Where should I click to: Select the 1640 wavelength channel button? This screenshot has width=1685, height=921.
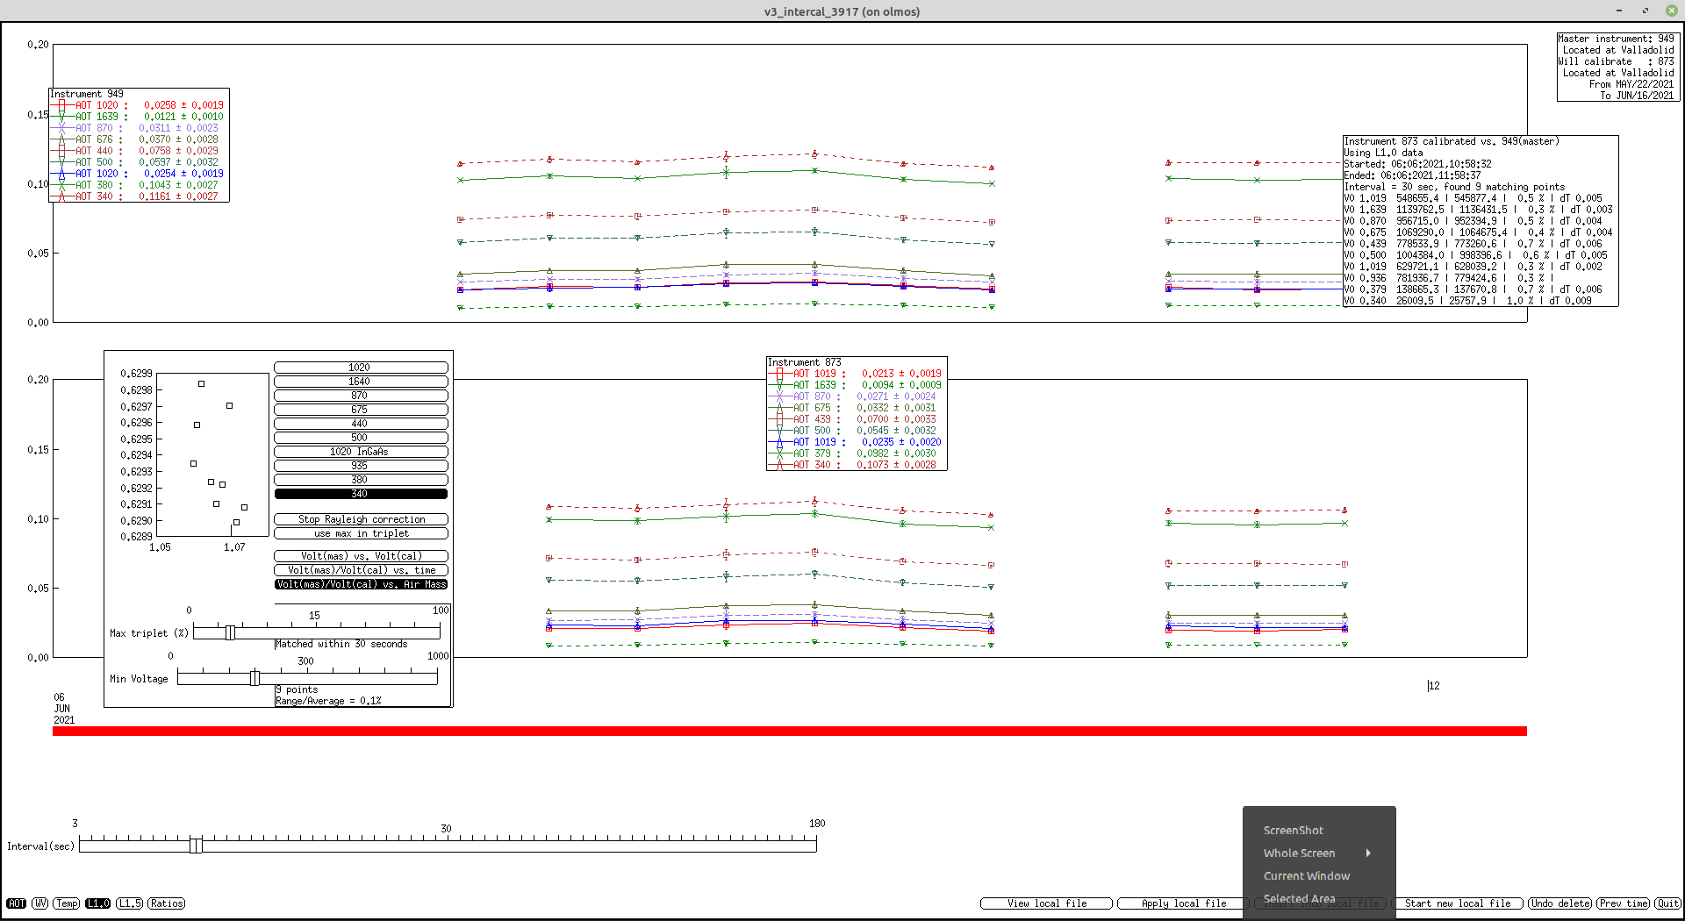pyautogui.click(x=361, y=382)
